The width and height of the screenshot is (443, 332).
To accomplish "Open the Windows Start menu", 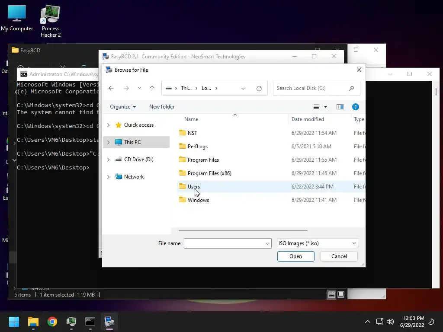I will tap(14, 322).
